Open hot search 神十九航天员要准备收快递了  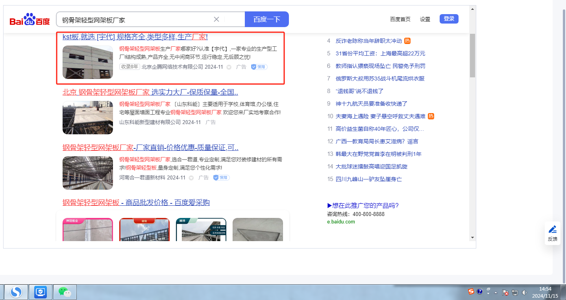372,104
